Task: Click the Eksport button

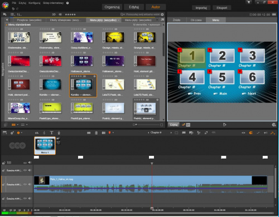Action: [222, 8]
